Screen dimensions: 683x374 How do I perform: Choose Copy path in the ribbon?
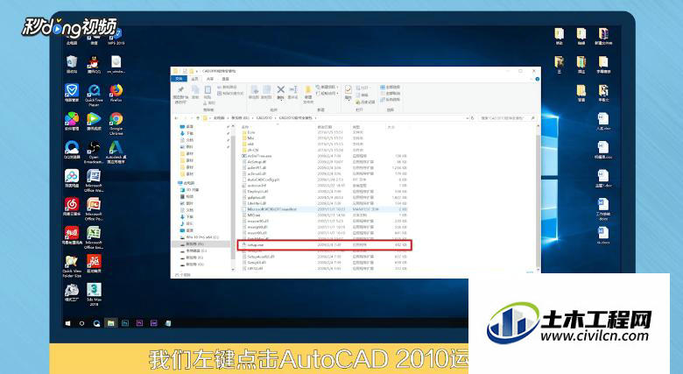228,88
